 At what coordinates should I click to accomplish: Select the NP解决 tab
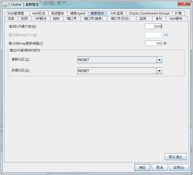[x=41, y=19]
